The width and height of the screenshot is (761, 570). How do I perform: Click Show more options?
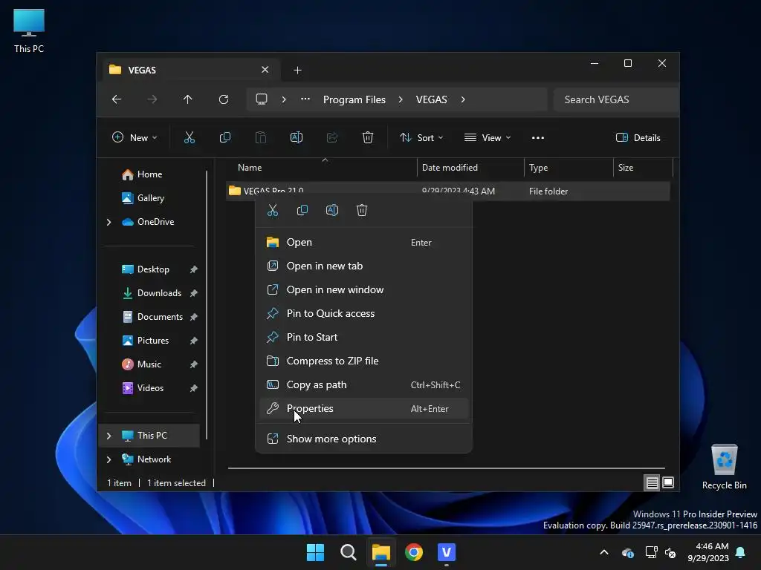pos(364,439)
